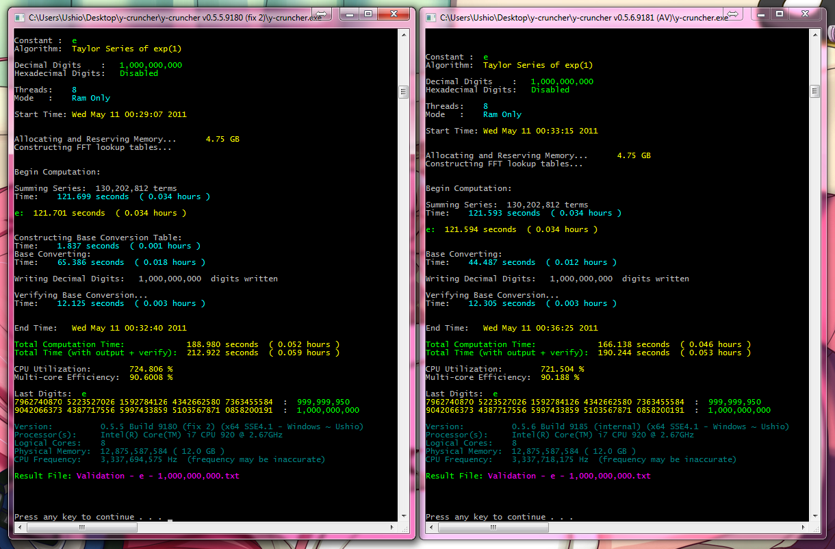Close the y-cruncher v0.5.5.9180 (fix 2) window
This screenshot has width=835, height=549.
(x=393, y=14)
